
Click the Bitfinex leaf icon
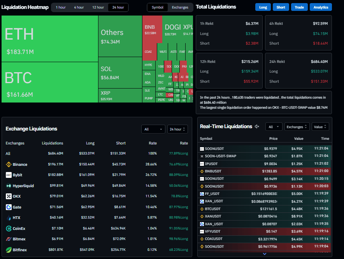pyautogui.click(x=8, y=250)
